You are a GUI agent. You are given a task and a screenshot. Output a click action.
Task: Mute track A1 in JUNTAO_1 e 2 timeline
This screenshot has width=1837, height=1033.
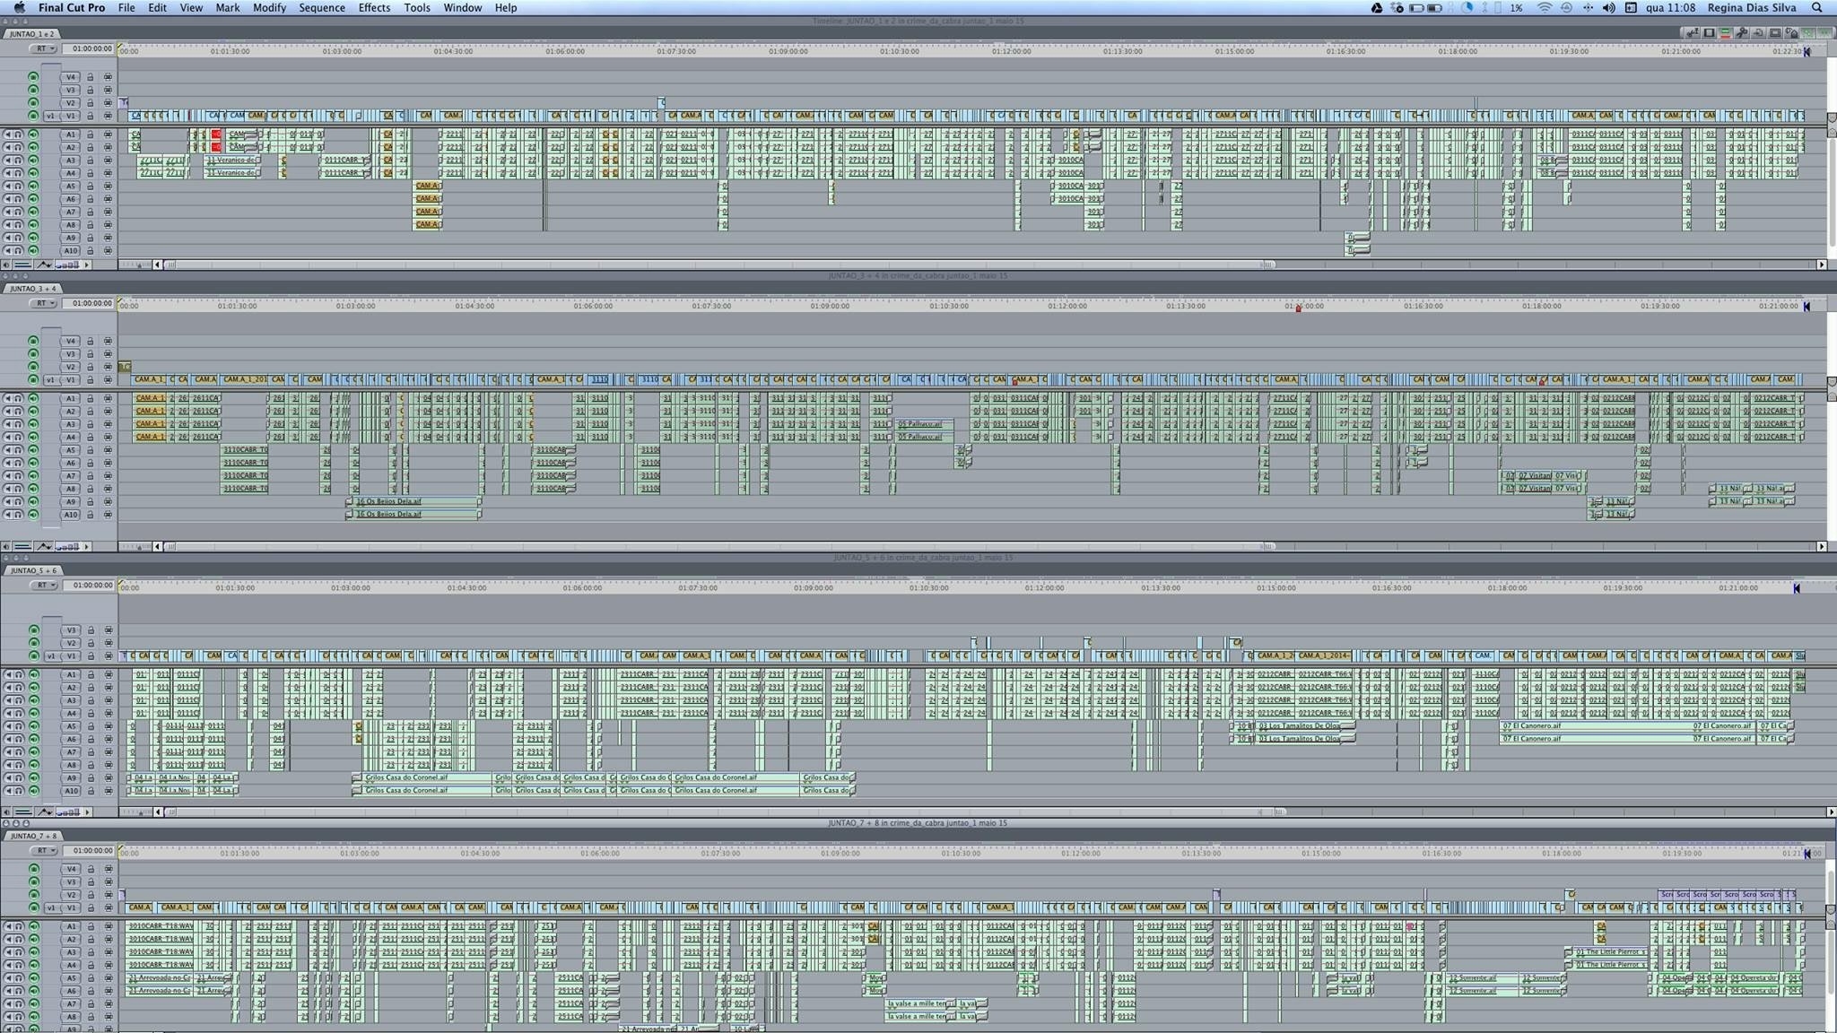[8, 135]
